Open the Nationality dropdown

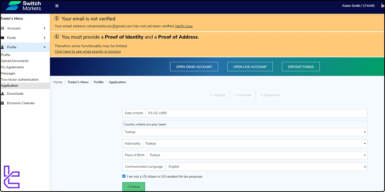point(255,144)
